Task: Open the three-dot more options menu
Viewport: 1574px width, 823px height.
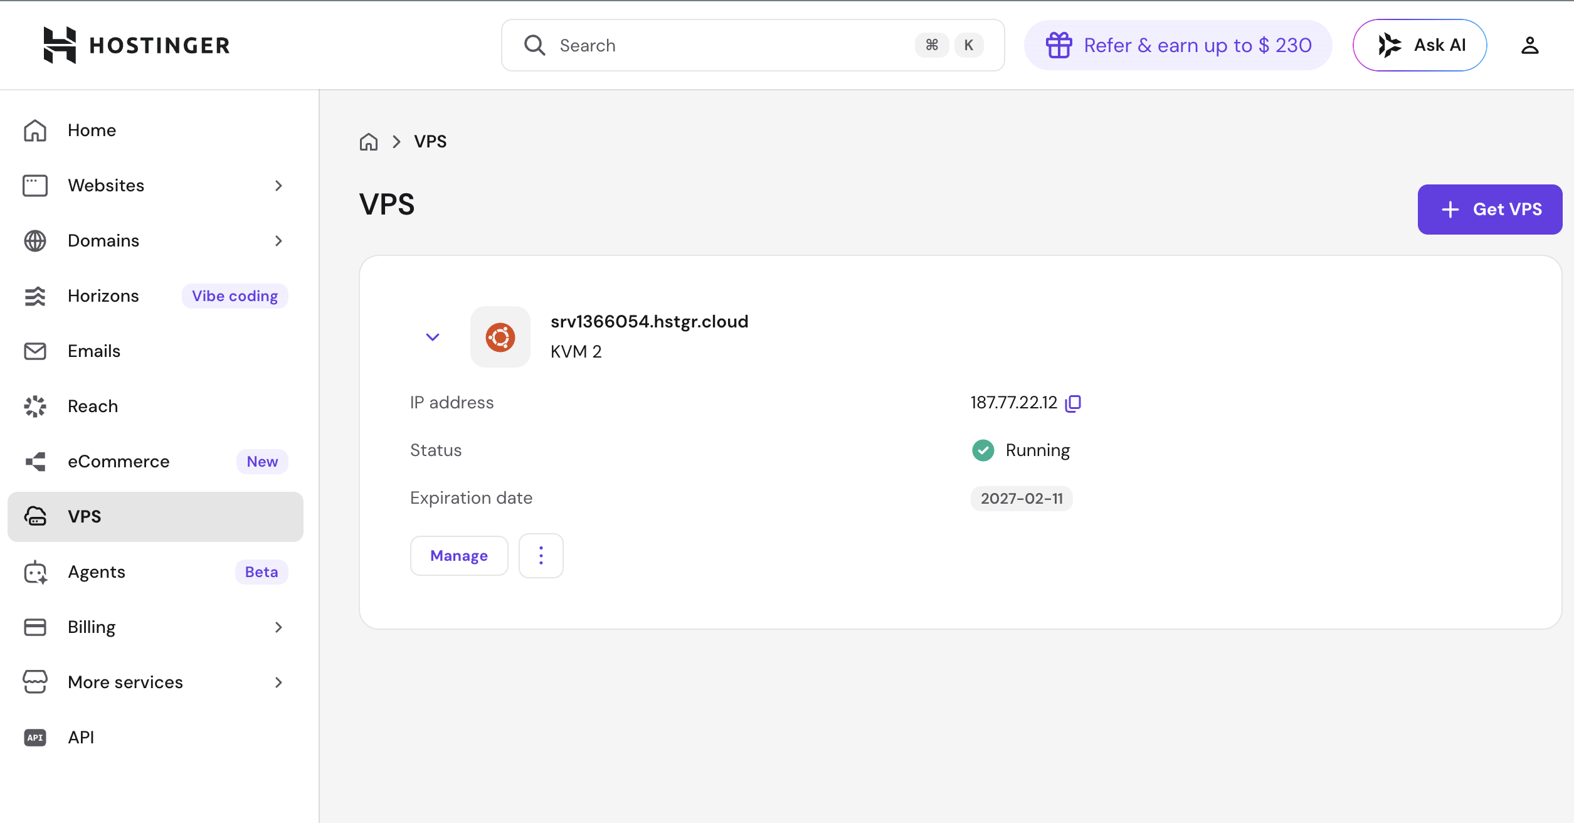Action: (541, 556)
